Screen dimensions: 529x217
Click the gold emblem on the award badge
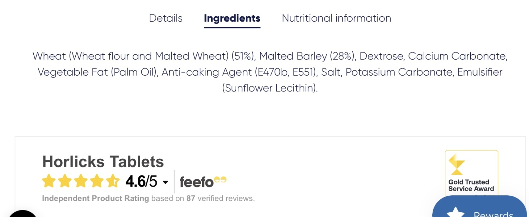[x=457, y=165]
